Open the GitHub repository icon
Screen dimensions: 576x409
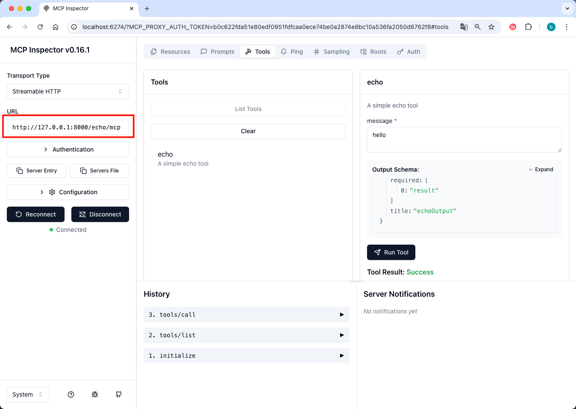[x=119, y=394]
